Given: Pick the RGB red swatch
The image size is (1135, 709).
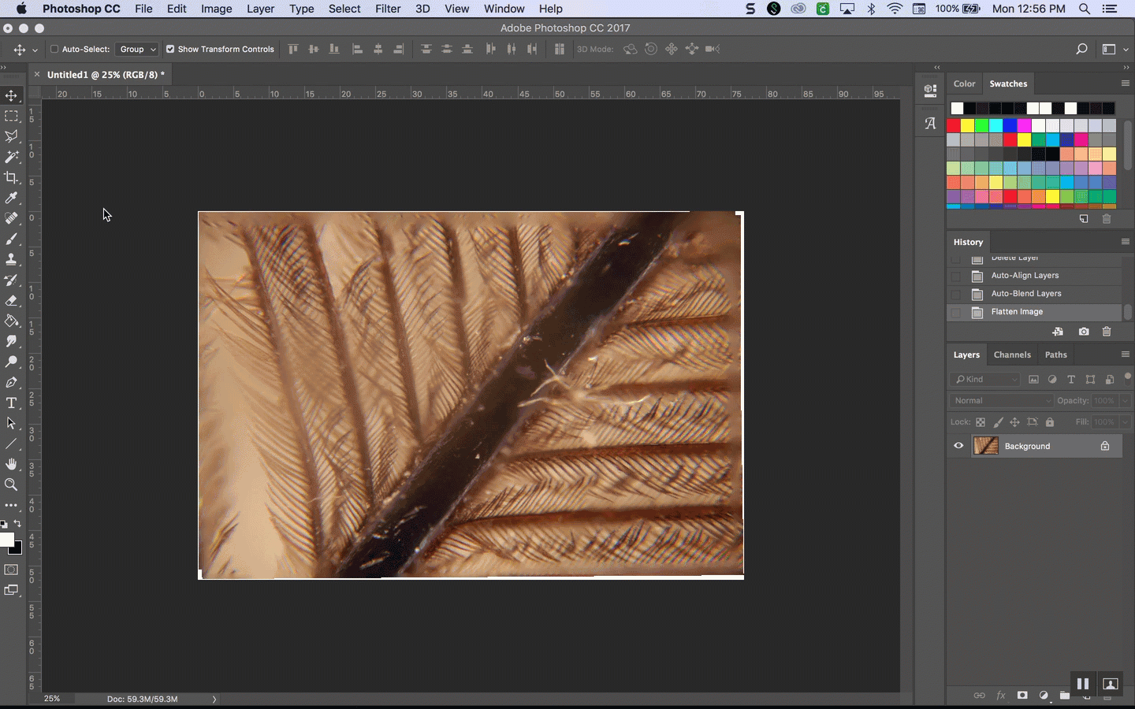Looking at the screenshot, I should pyautogui.click(x=953, y=125).
